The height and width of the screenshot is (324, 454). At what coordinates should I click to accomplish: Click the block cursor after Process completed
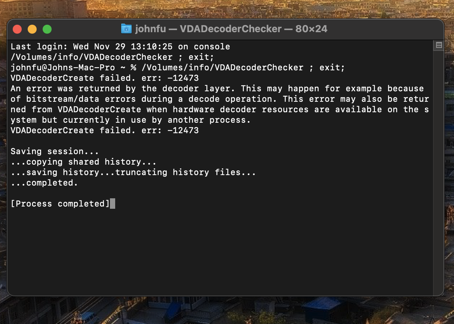click(x=113, y=204)
